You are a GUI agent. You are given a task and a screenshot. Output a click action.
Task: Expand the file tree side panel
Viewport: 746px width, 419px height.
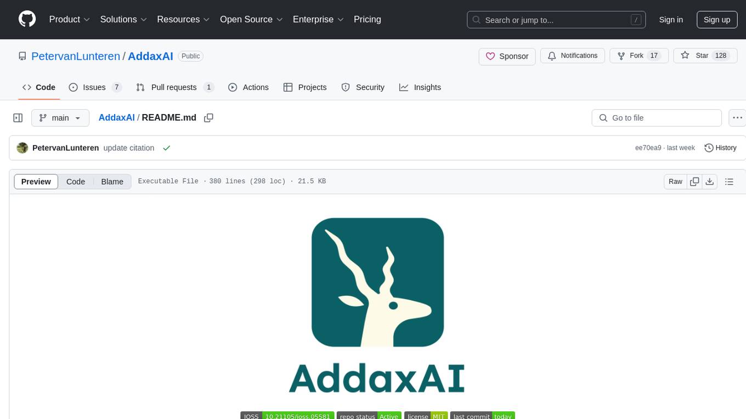pos(18,118)
